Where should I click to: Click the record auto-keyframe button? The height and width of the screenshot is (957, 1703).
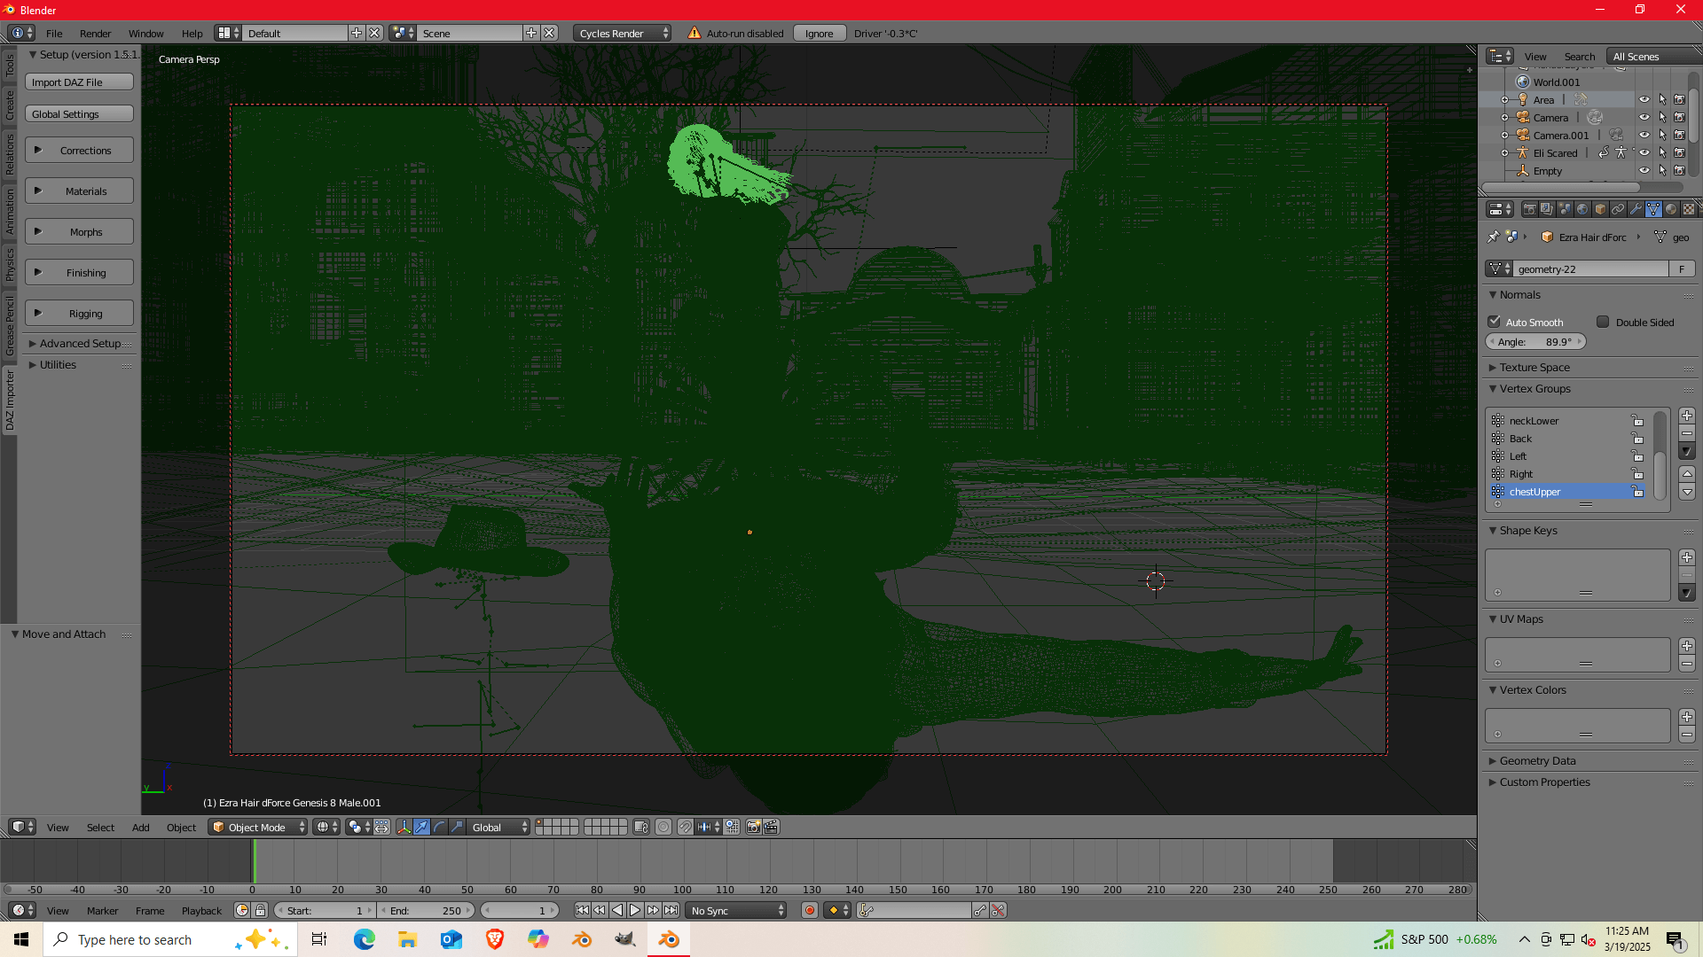(809, 910)
